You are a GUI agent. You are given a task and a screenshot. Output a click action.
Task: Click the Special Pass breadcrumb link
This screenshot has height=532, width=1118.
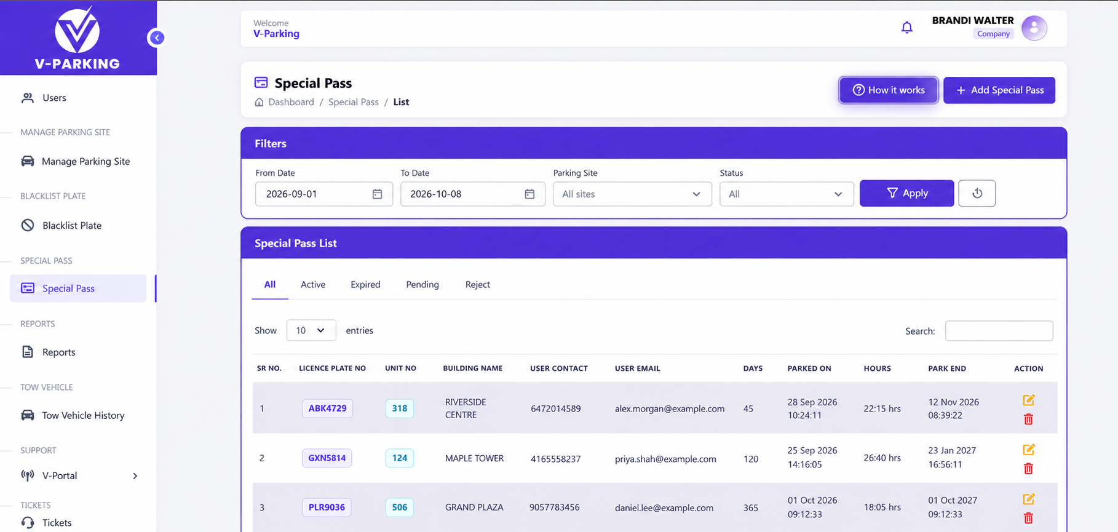(x=354, y=102)
